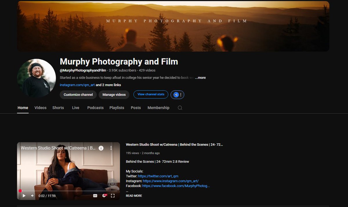Open the video settings gear
The image size is (348, 207).
pyautogui.click(x=104, y=196)
